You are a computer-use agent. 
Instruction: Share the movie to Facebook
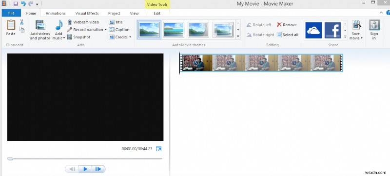pos(332,30)
